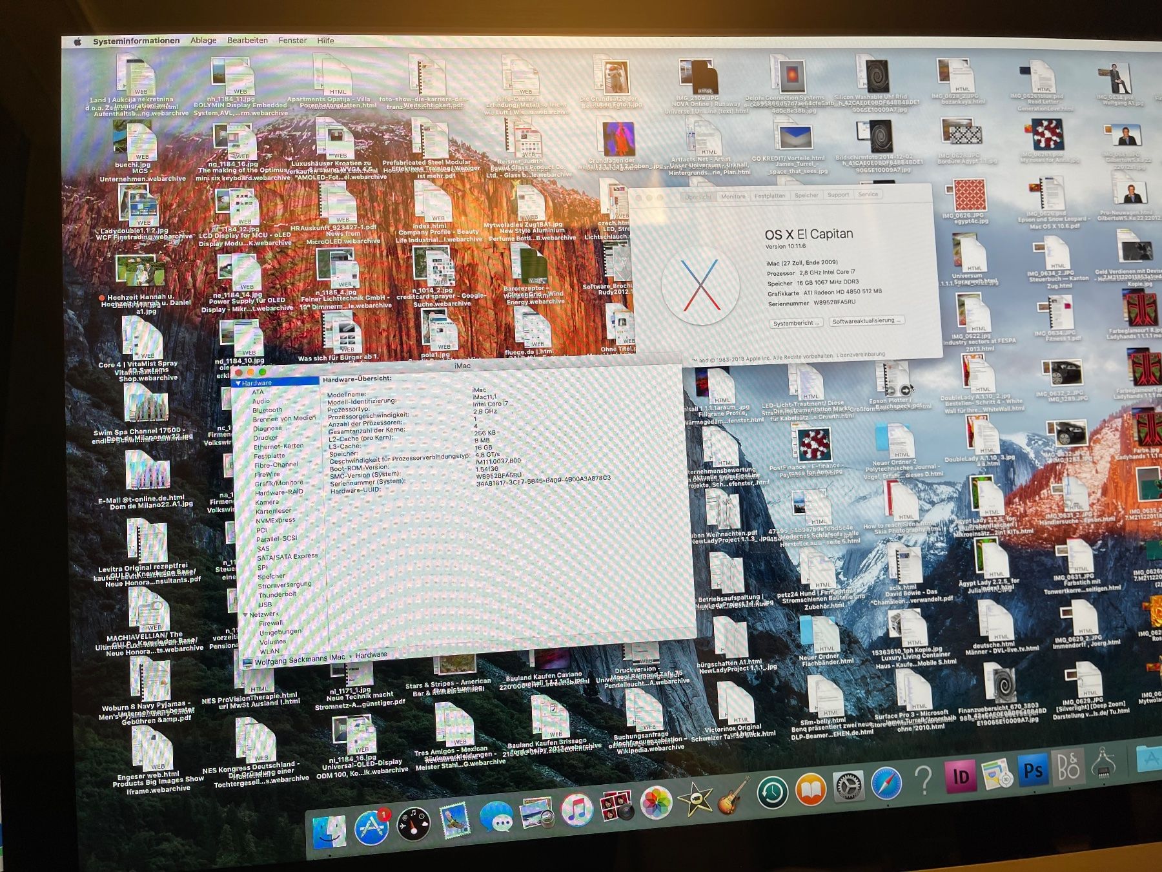The height and width of the screenshot is (872, 1162).
Task: Launch iBooks from the Dock
Action: click(811, 789)
